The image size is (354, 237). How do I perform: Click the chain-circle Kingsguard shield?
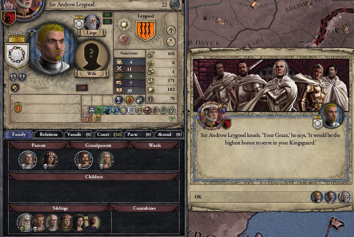click(17, 55)
